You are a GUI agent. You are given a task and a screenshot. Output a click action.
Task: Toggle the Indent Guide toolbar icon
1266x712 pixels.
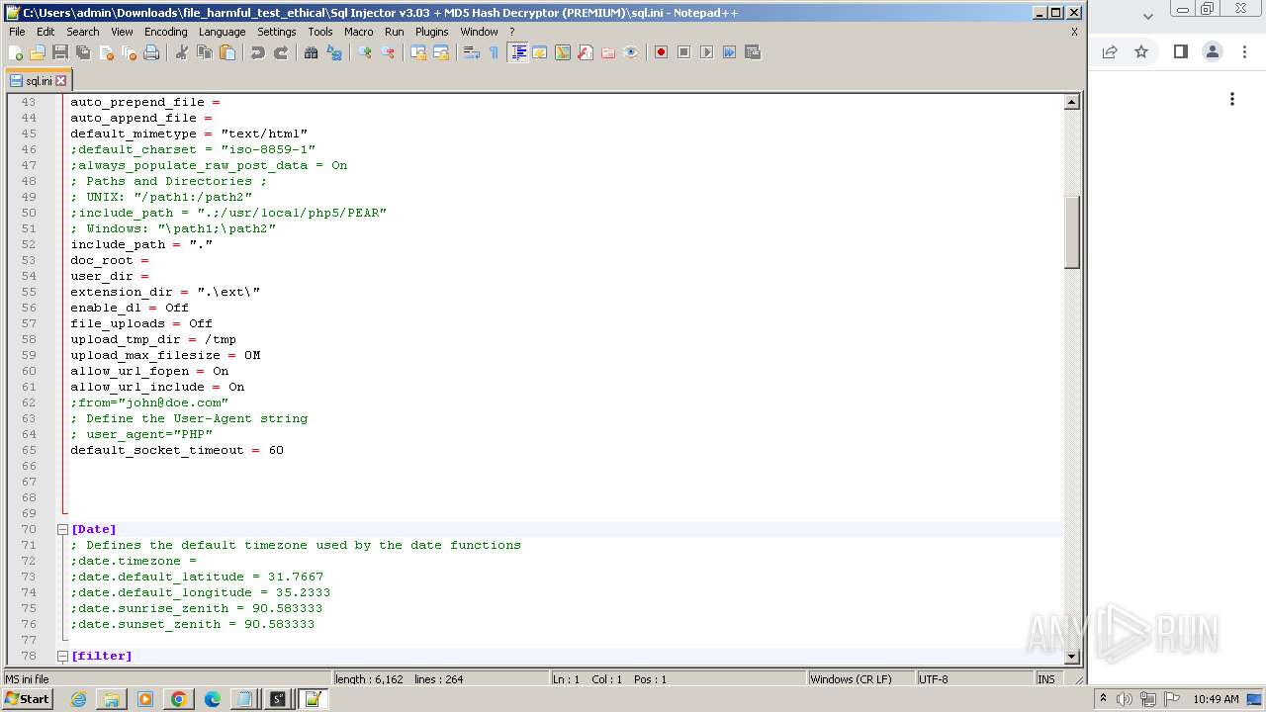coord(517,52)
